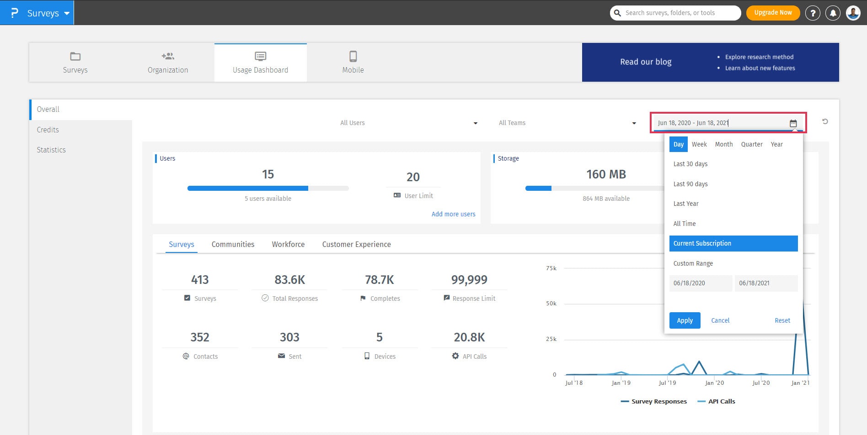Open the Surveys product switcher dropdown
Image resolution: width=867 pixels, height=435 pixels.
[x=43, y=13]
